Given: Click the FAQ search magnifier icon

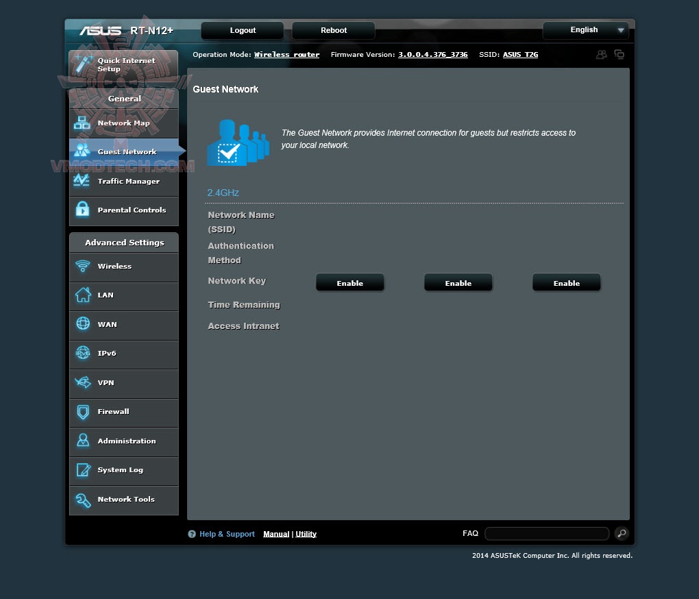Looking at the screenshot, I should (x=622, y=533).
